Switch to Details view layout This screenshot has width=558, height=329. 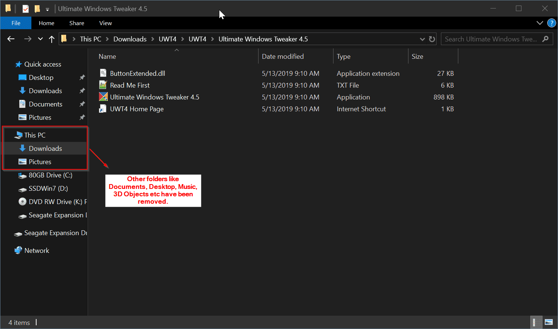[534, 322]
